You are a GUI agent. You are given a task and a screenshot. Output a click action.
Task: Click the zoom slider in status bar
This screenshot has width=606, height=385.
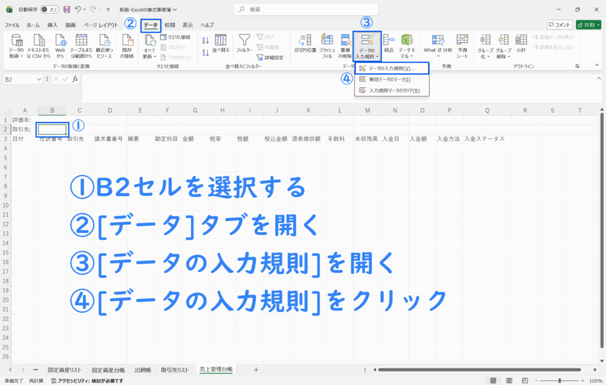point(559,381)
